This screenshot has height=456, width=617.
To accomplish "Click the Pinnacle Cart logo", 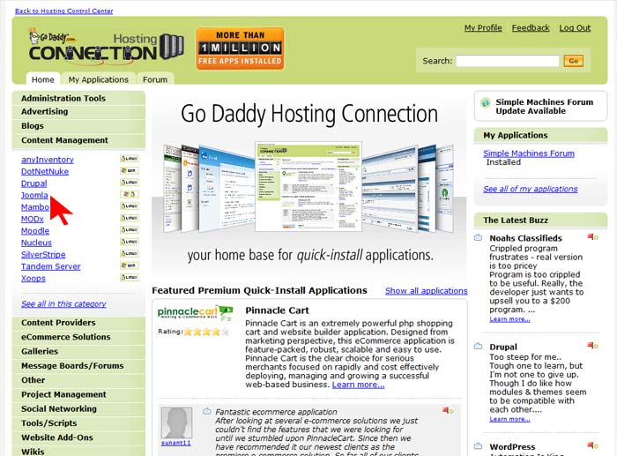I will tap(195, 312).
